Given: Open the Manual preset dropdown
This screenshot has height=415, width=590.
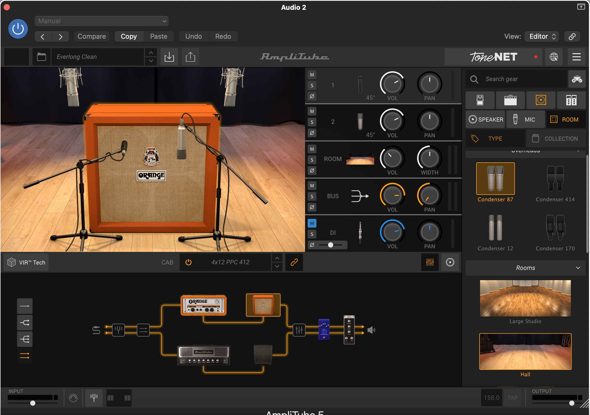Looking at the screenshot, I should pos(101,21).
